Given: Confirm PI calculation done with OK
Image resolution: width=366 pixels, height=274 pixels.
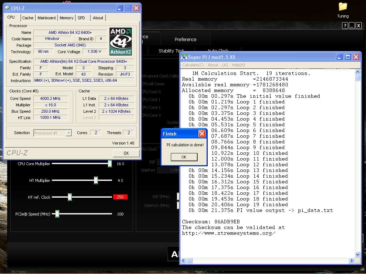Looking at the screenshot, I should click(184, 157).
